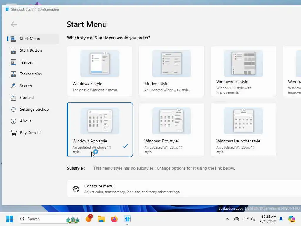
Task: Click the network display tray icon
Action: 246,219
